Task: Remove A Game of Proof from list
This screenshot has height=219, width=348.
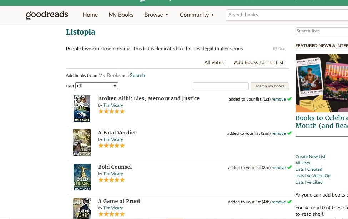Action: point(278,202)
